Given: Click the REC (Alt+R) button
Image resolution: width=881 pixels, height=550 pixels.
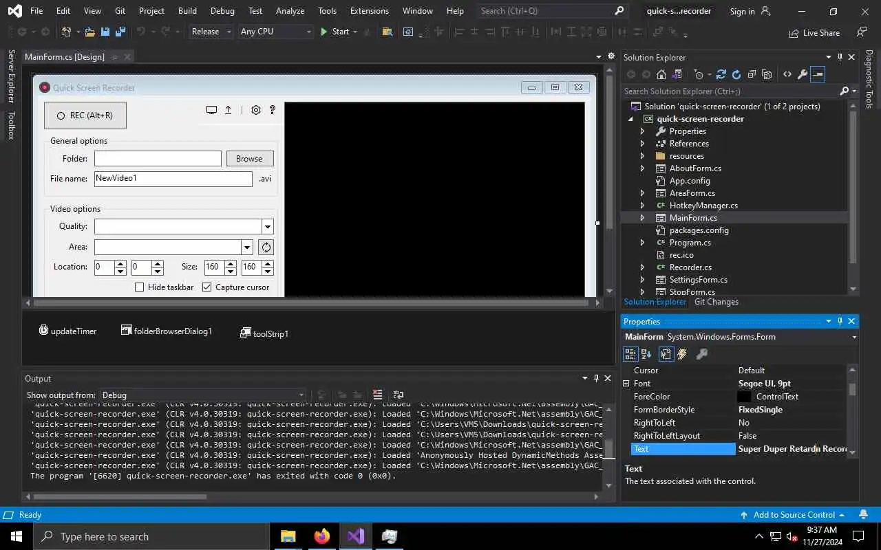Looking at the screenshot, I should [x=85, y=115].
